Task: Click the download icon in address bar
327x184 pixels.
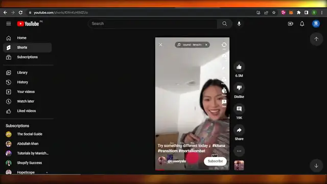Action: [x=259, y=12]
